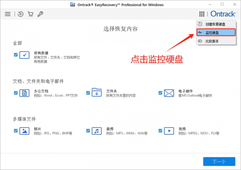The height and width of the screenshot is (170, 241).
Task: Select 比较版本 menu entry
Action: [216, 41]
